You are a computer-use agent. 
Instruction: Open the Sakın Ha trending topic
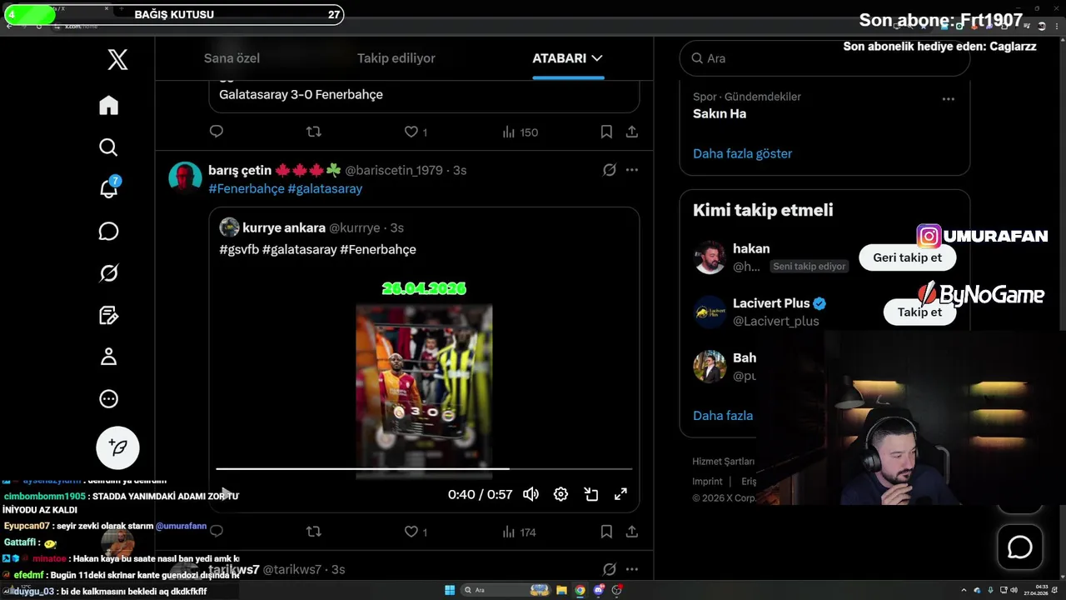pos(720,114)
